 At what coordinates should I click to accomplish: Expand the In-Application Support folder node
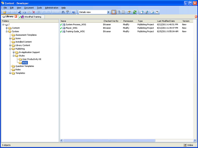14,52
